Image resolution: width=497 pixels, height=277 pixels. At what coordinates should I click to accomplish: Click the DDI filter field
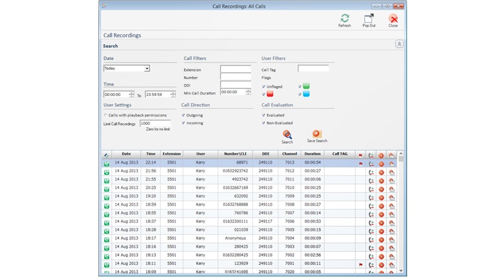(x=236, y=84)
